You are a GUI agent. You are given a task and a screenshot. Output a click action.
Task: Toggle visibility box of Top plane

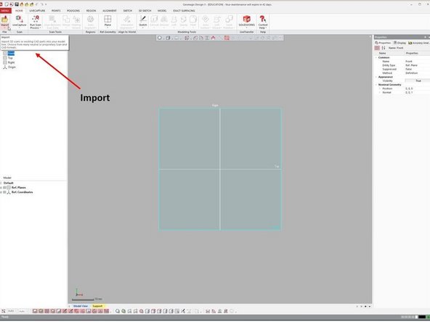tap(5, 58)
